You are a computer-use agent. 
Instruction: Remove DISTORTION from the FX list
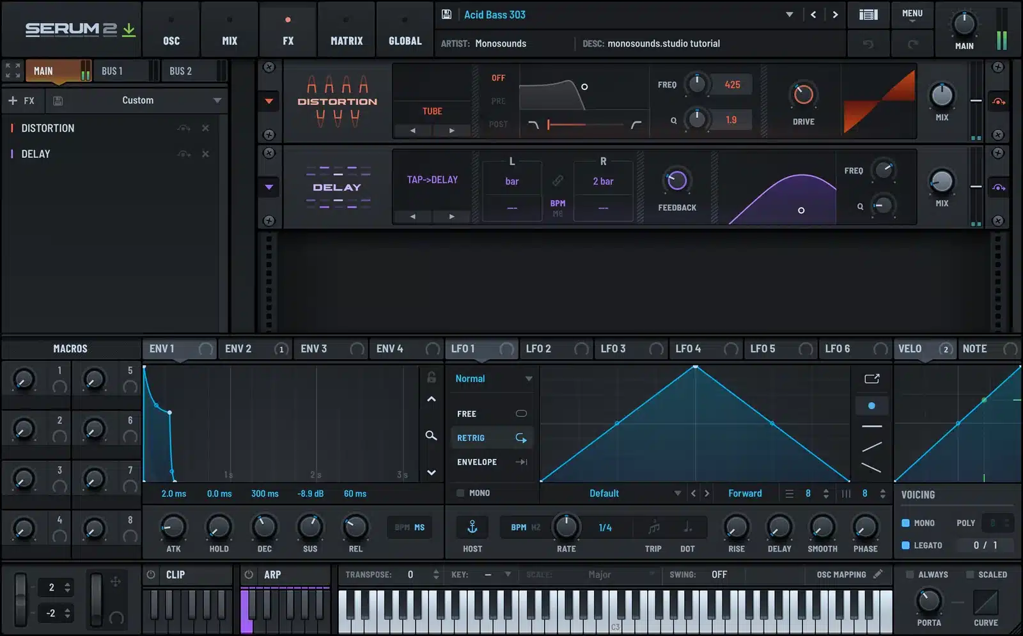coord(205,128)
